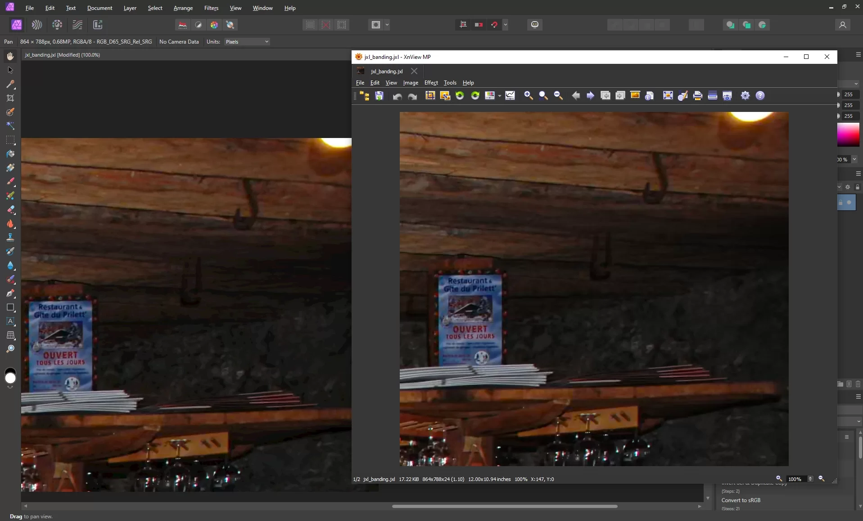Open the Arrange menu
Viewport: 863px width, 521px height.
(183, 8)
